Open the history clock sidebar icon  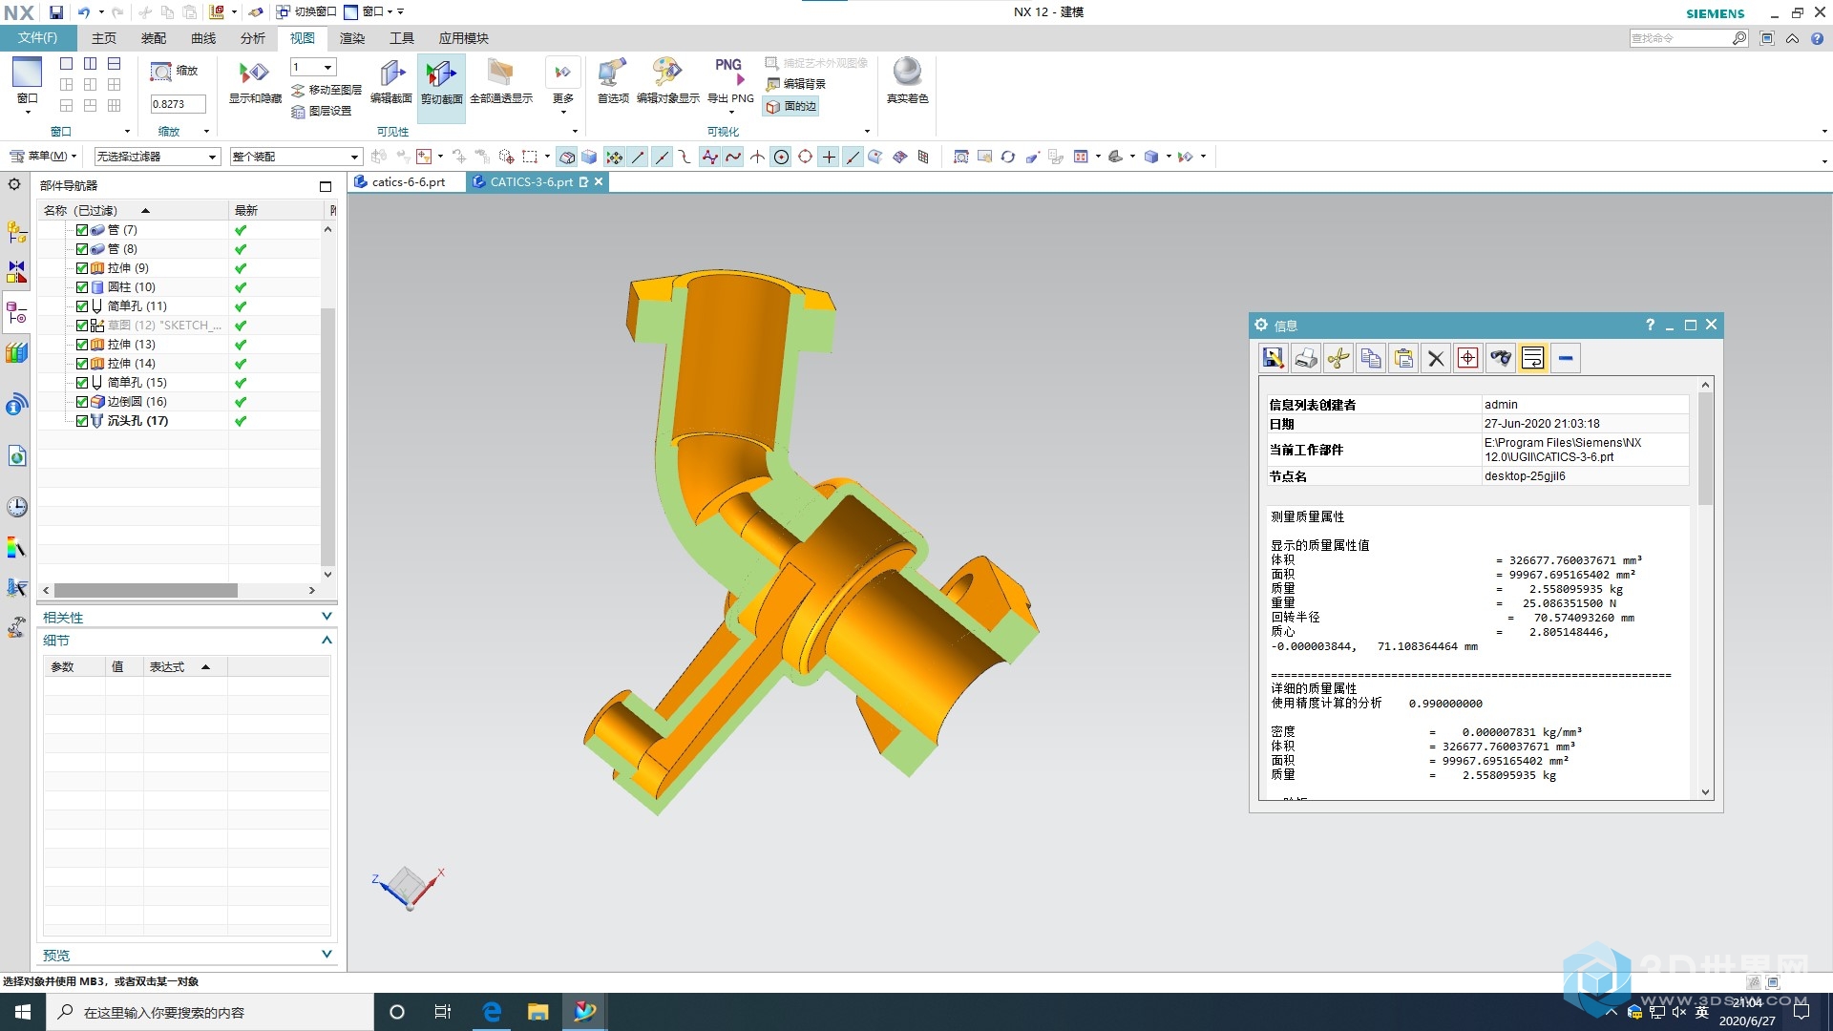(x=16, y=507)
